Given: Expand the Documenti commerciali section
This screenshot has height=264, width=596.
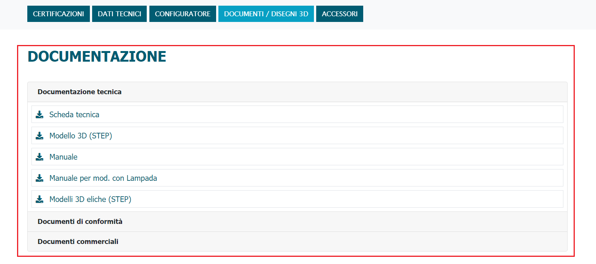Looking at the screenshot, I should pyautogui.click(x=297, y=242).
